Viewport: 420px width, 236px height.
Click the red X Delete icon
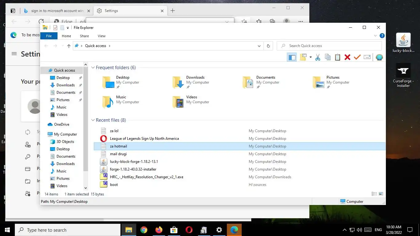point(347,57)
